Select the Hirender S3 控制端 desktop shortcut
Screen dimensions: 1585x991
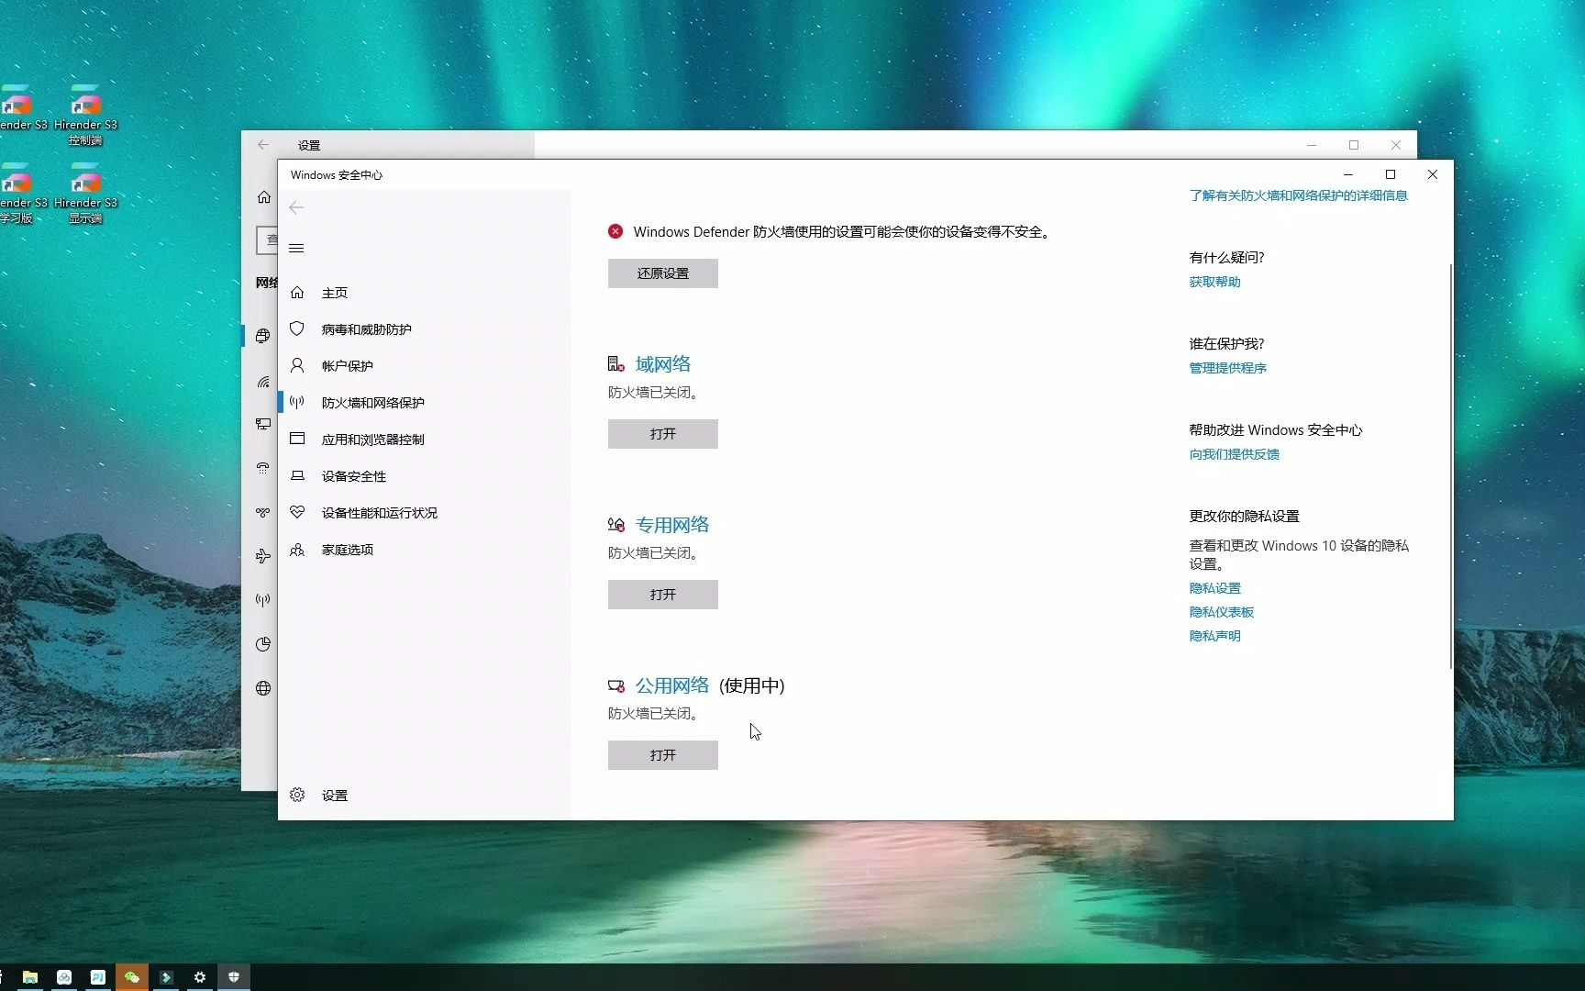pyautogui.click(x=85, y=115)
